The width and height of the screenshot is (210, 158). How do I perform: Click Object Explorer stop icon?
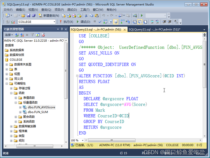(27, 35)
